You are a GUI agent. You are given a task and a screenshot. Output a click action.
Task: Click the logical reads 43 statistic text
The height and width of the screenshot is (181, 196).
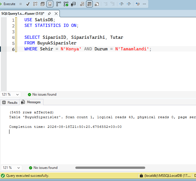(x=115, y=117)
